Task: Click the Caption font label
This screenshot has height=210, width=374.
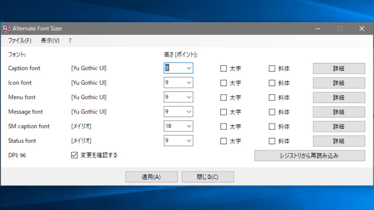Action: 24,68
